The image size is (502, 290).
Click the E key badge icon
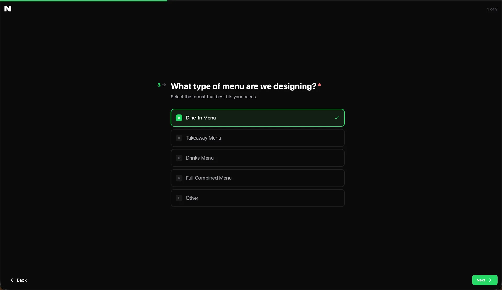[x=179, y=198]
